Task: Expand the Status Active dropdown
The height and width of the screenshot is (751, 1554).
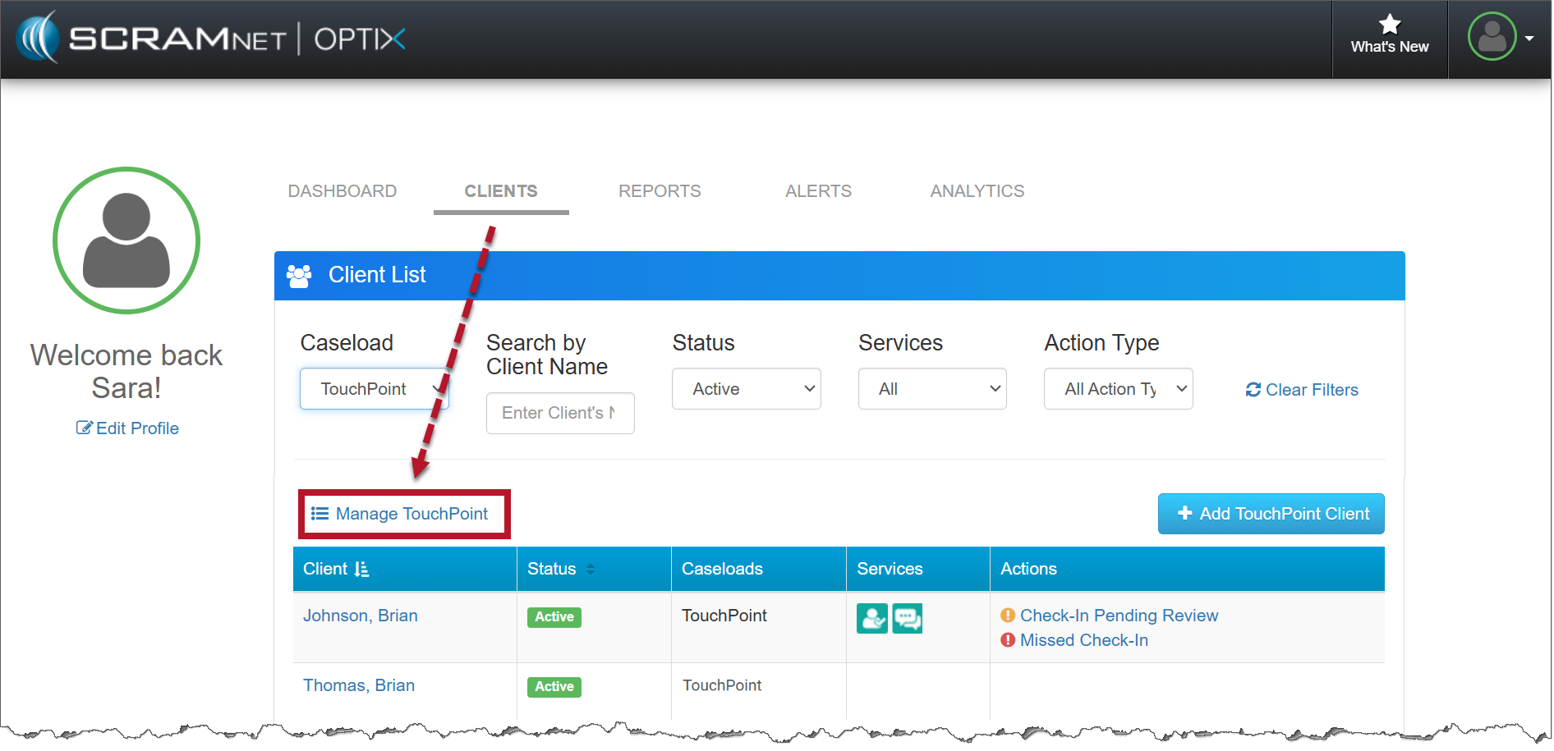Action: tap(746, 389)
